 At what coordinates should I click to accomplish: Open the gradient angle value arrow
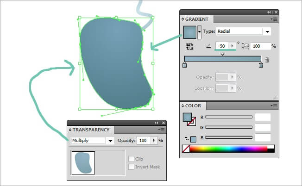(x=232, y=46)
